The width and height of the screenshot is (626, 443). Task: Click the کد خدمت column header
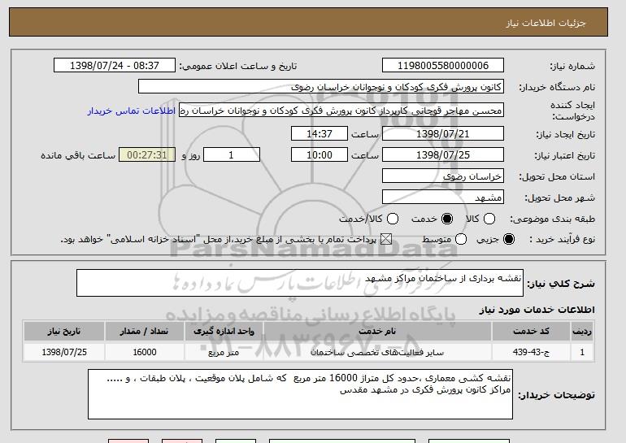[531, 332]
